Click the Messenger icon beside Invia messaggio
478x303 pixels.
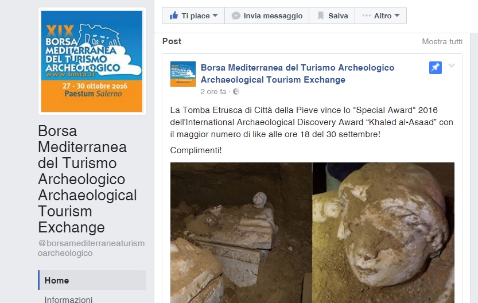click(236, 15)
